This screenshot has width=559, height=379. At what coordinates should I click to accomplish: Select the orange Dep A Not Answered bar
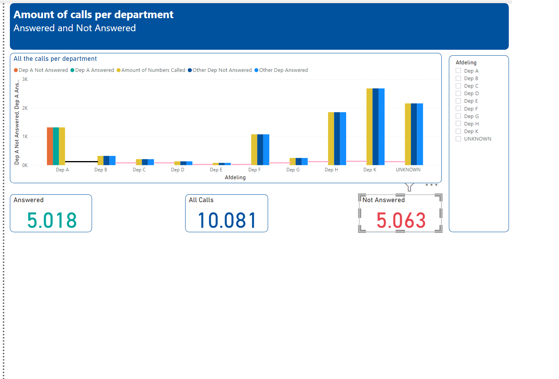[x=50, y=146]
